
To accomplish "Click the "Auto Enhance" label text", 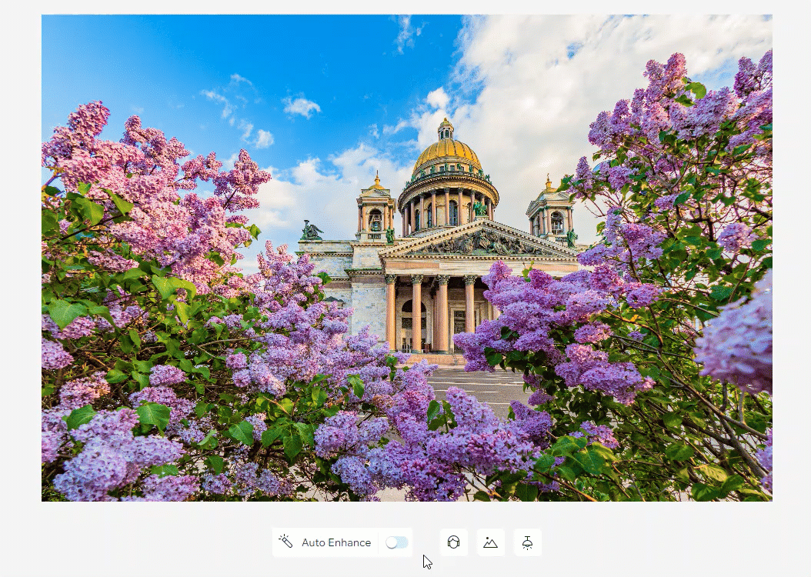I will pyautogui.click(x=336, y=542).
